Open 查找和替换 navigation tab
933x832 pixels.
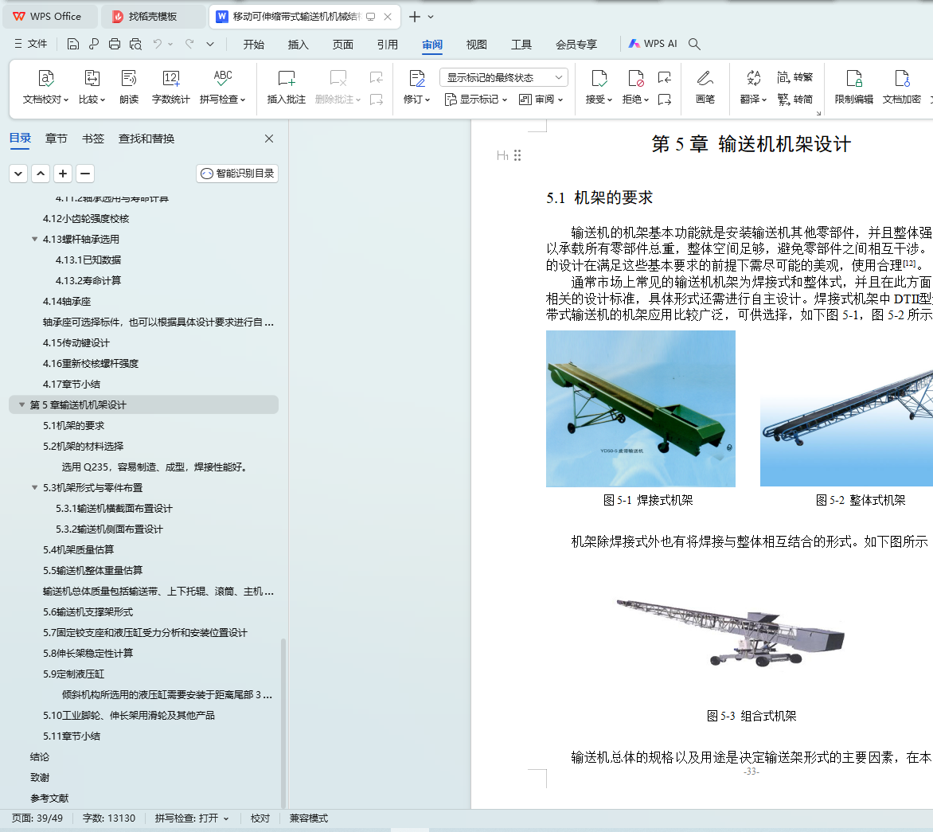146,139
